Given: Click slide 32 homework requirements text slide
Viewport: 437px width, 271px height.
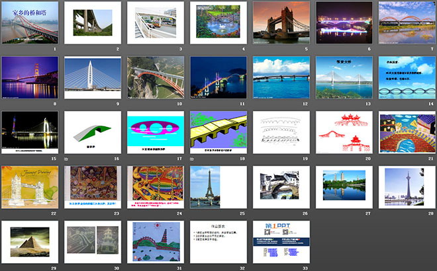Looking at the screenshot, I should coord(218,242).
